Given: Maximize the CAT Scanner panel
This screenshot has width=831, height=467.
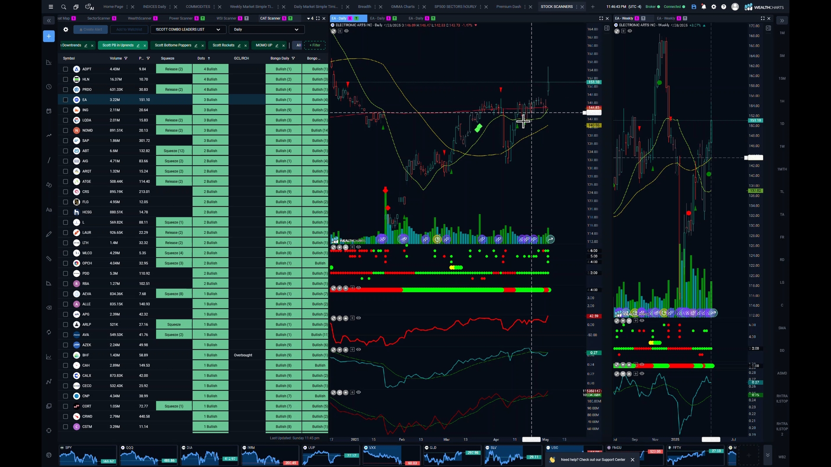Looking at the screenshot, I should tap(318, 19).
